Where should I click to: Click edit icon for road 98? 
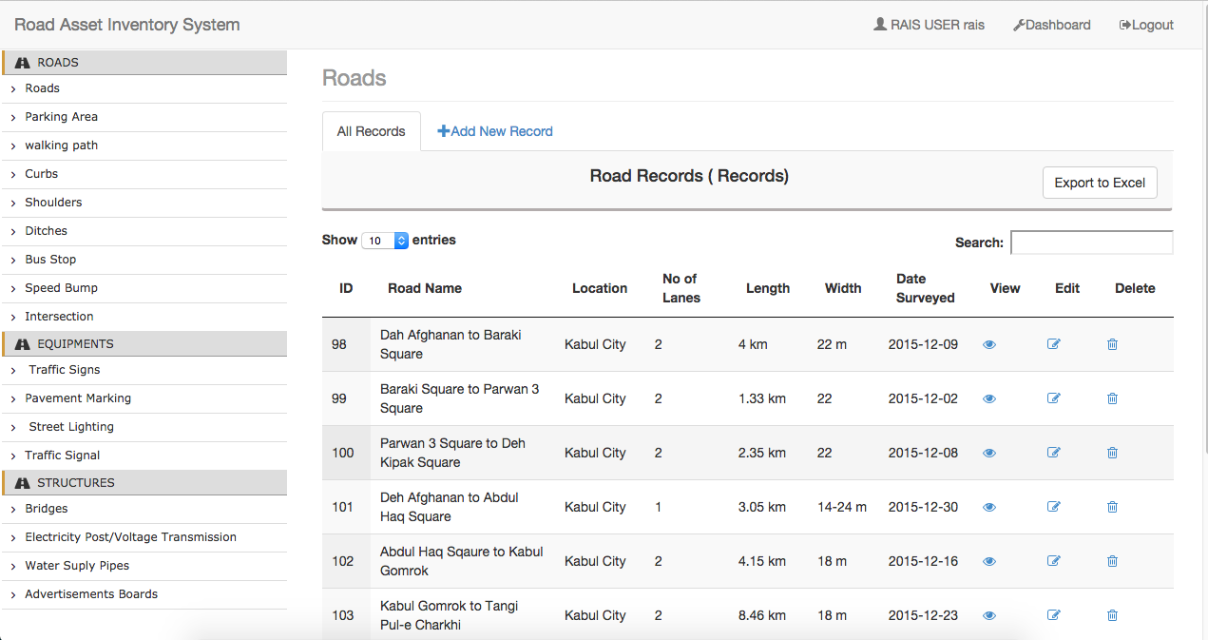click(1053, 344)
